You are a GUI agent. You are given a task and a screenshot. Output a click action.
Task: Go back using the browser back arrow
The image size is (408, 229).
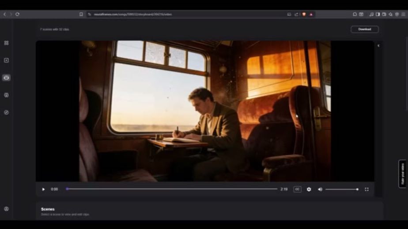pos(5,14)
